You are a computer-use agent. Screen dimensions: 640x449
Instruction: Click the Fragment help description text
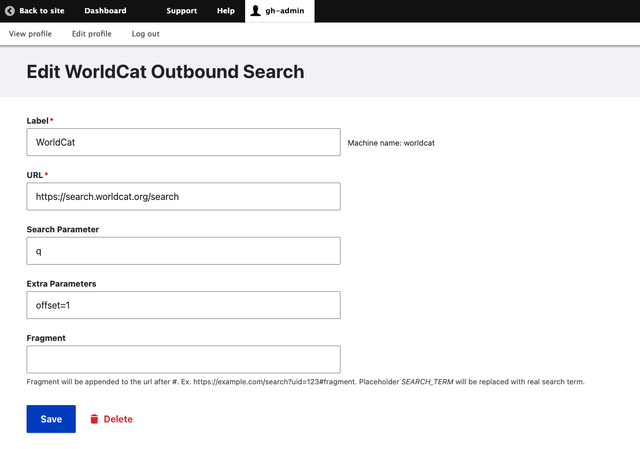pyautogui.click(x=305, y=382)
